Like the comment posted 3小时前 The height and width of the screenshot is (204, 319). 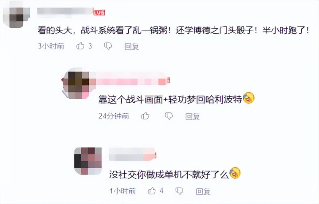(80, 46)
